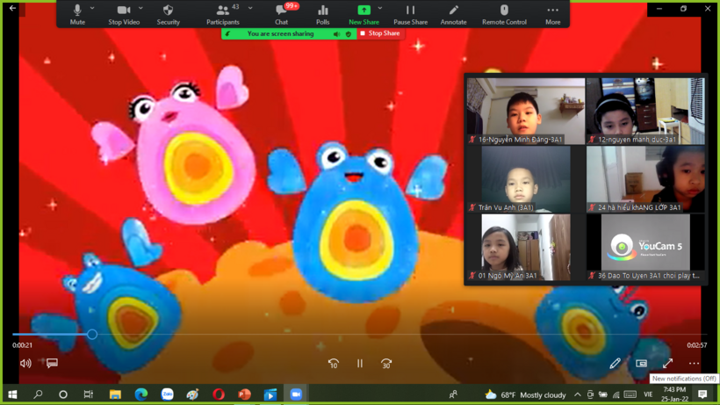
Task: Expand the video options arrow beside Stop Video
Action: pos(140,9)
